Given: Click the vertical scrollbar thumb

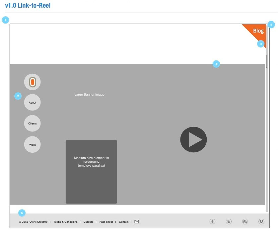Looking at the screenshot, I should pos(267,61).
